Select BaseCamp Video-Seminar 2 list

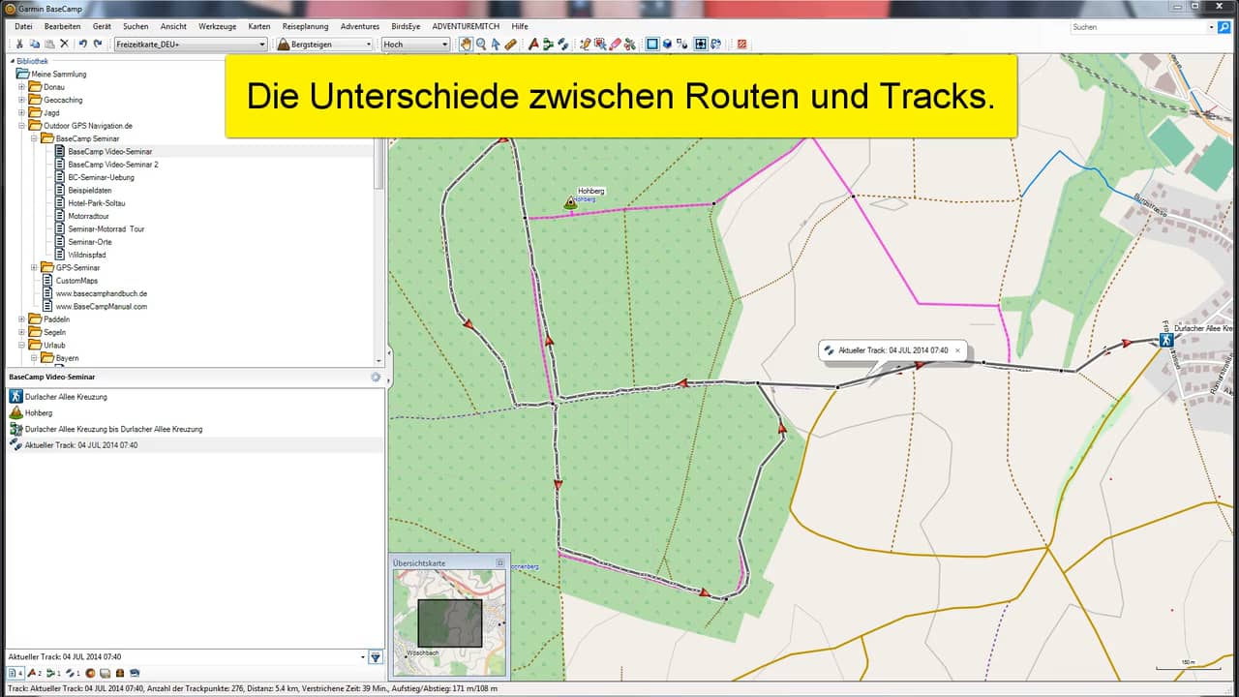[x=113, y=165]
